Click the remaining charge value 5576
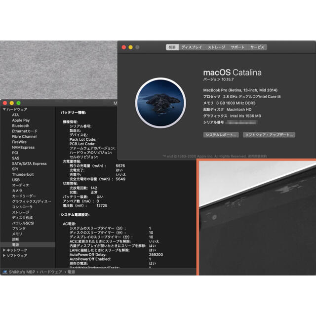The width and height of the screenshot is (316, 316). tap(120, 166)
